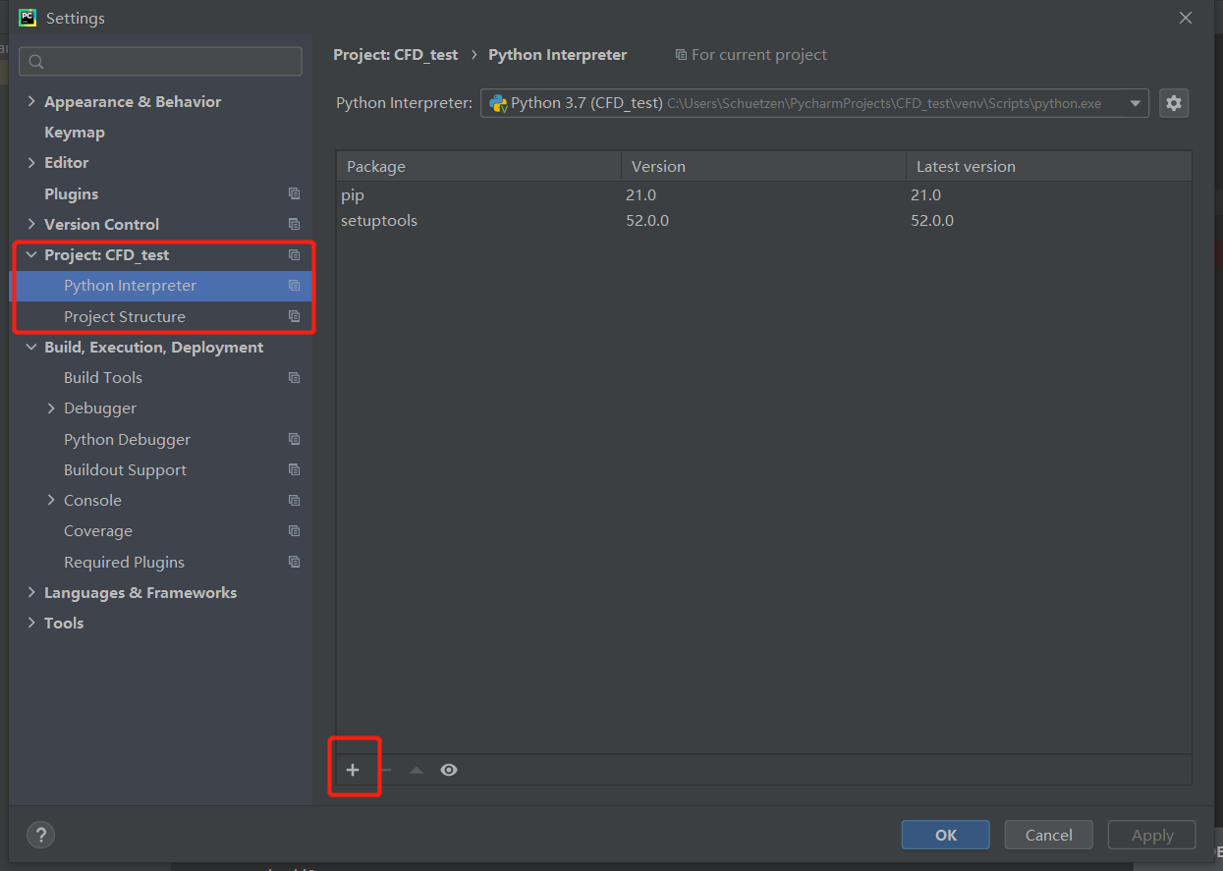Open the interpreter gear settings icon
The width and height of the screenshot is (1223, 871).
(1174, 103)
